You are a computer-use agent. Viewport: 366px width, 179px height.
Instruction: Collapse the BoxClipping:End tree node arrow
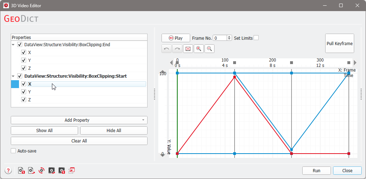click(13, 45)
